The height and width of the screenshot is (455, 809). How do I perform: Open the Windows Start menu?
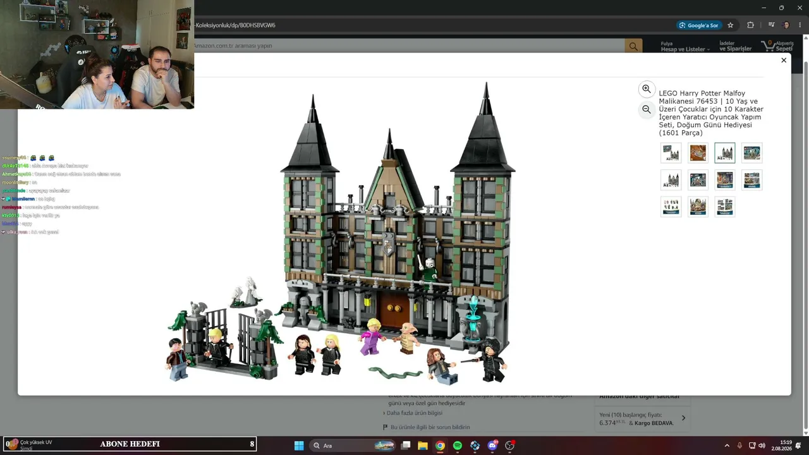[x=299, y=446]
